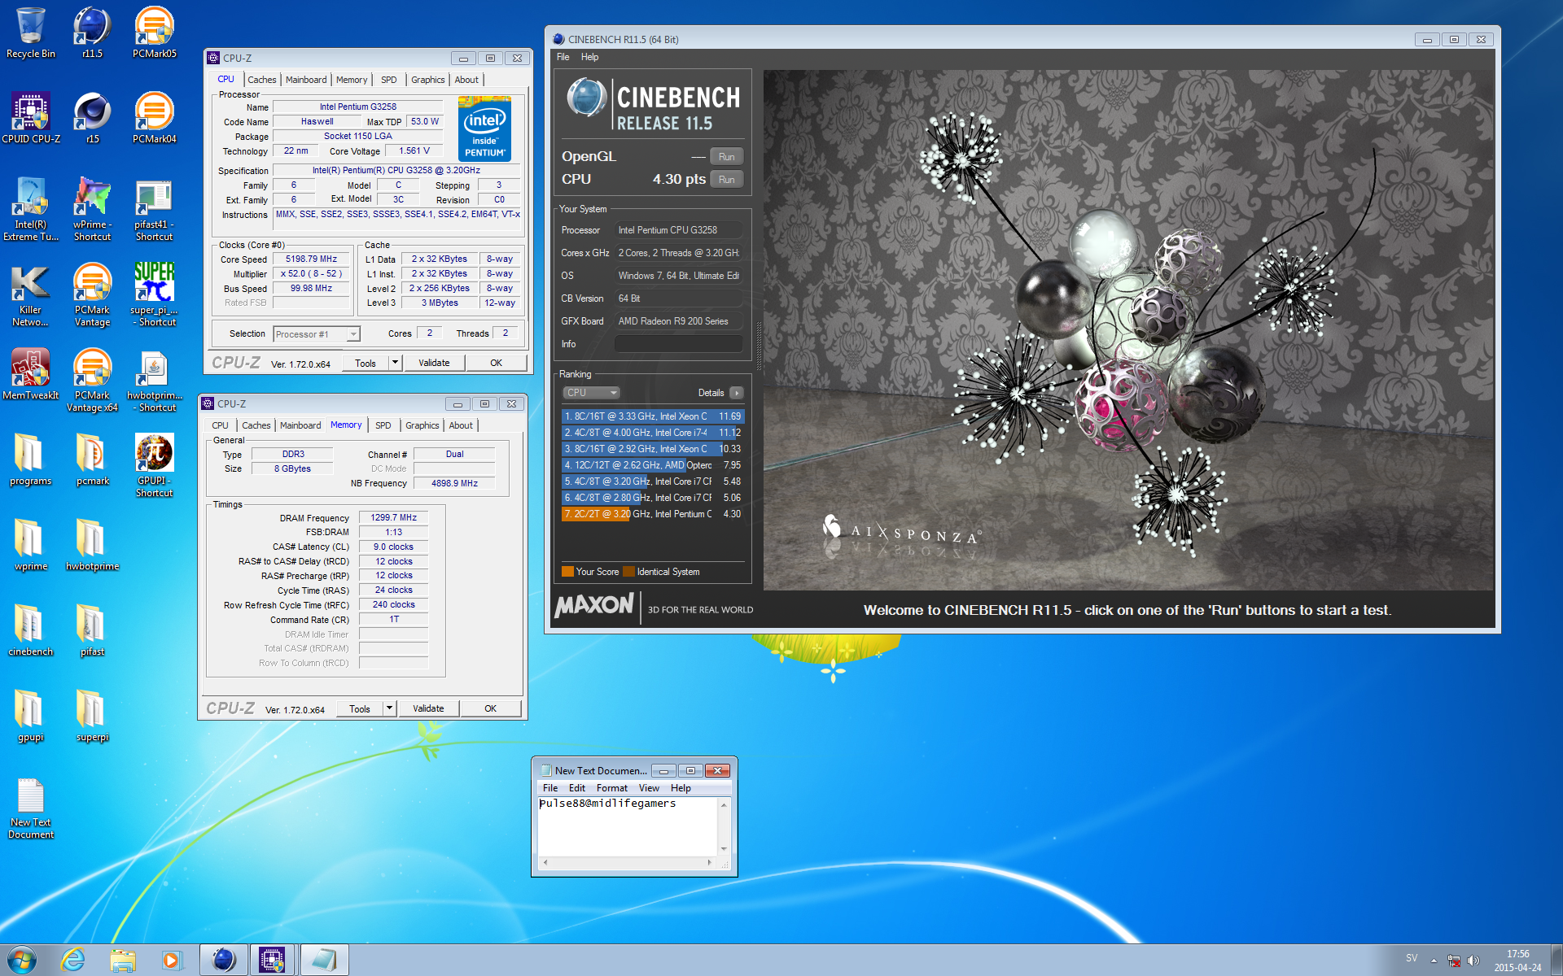Image resolution: width=1563 pixels, height=976 pixels.
Task: Click the Cinebench Info input field
Action: [x=678, y=344]
